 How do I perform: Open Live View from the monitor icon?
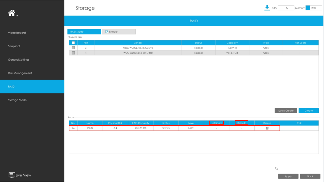[x=12, y=175]
